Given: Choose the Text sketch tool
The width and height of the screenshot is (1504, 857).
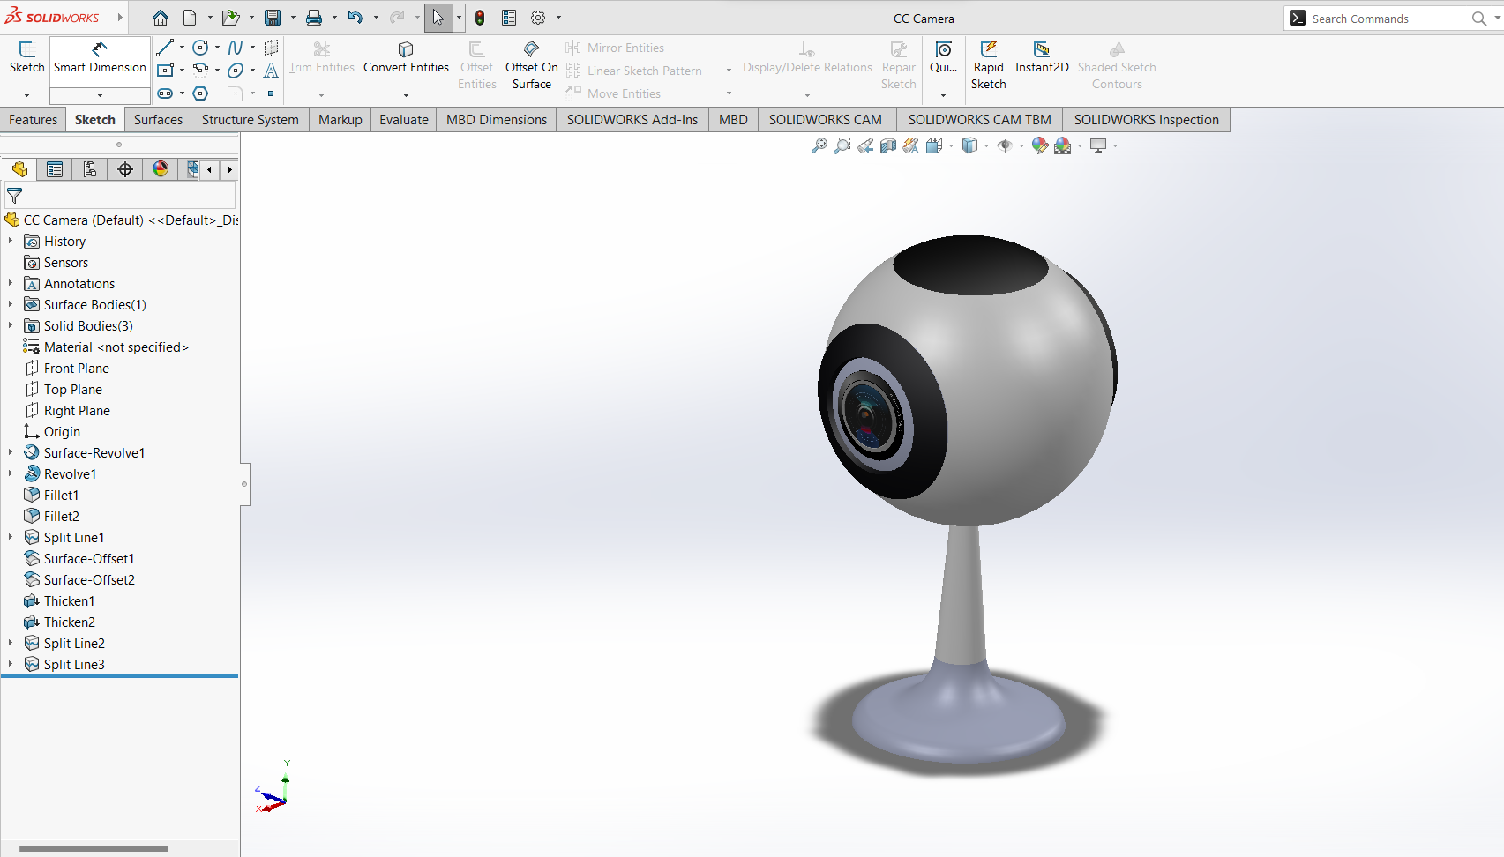Looking at the screenshot, I should click(271, 71).
